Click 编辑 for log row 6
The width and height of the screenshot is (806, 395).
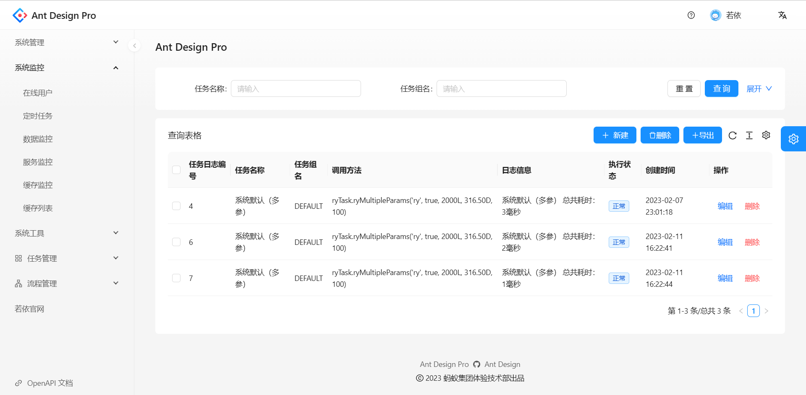725,242
